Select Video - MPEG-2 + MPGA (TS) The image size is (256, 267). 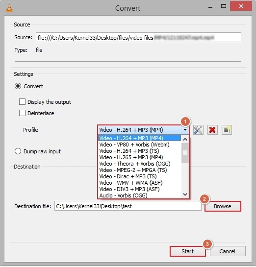139,170
